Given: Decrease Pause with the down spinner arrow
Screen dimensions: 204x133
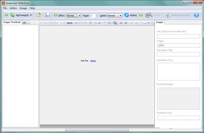Looking at the screenshot, I should coord(97,17).
